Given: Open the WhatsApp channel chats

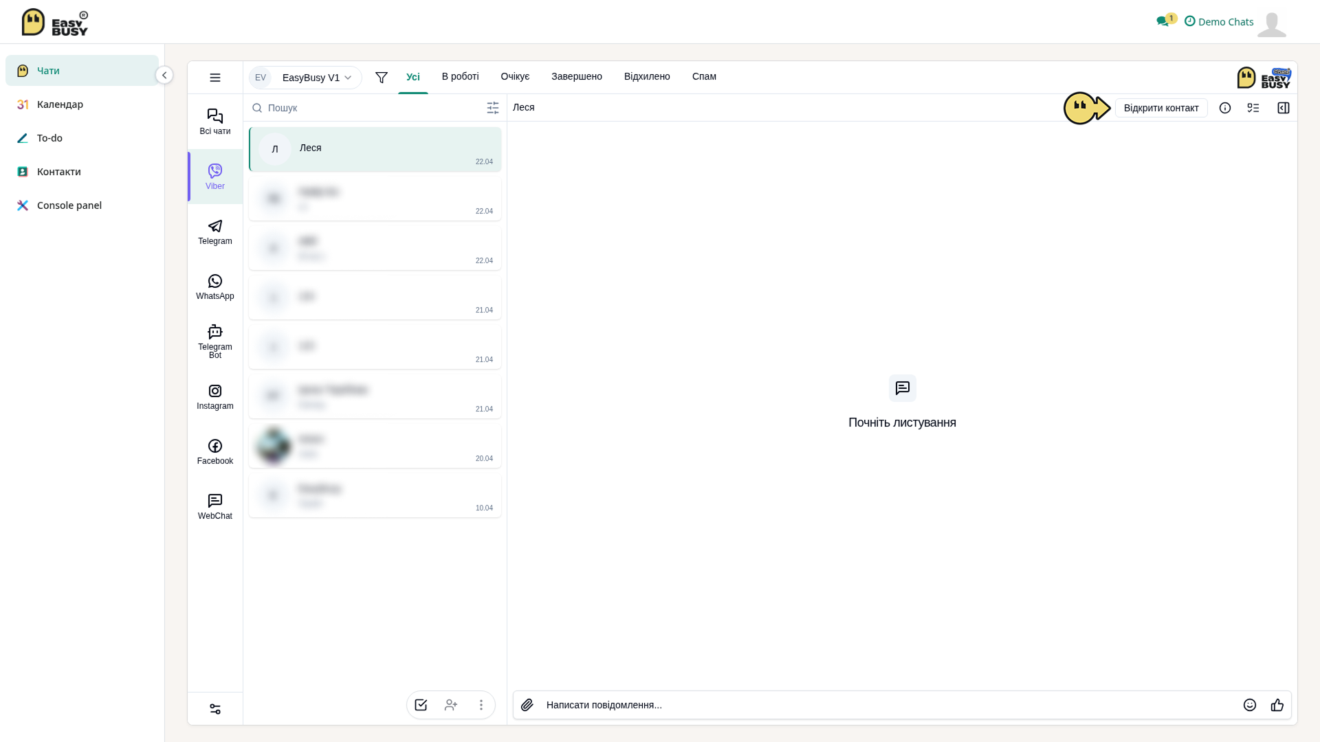Looking at the screenshot, I should pyautogui.click(x=215, y=286).
